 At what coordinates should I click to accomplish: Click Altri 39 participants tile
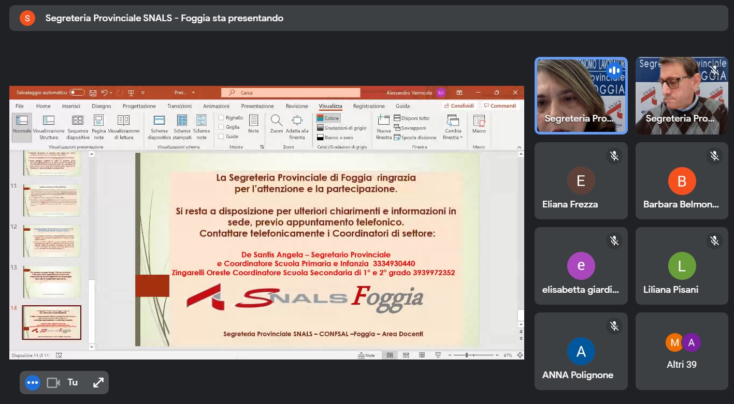[682, 351]
